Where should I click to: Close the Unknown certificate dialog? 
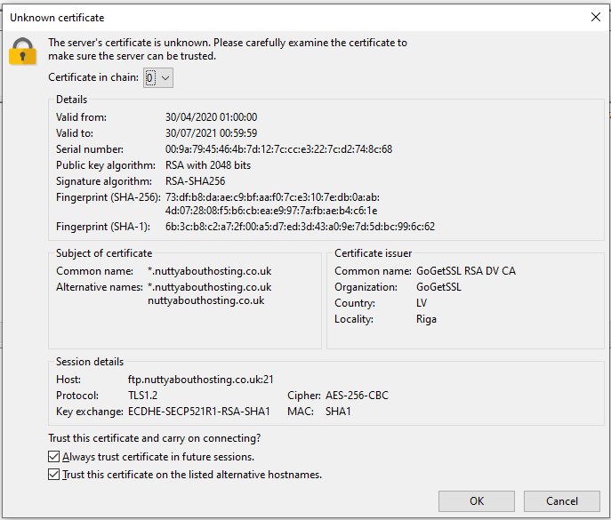[594, 17]
